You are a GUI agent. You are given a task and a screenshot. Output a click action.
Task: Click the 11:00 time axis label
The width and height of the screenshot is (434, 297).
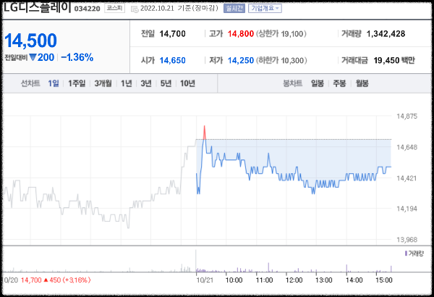[x=264, y=280]
